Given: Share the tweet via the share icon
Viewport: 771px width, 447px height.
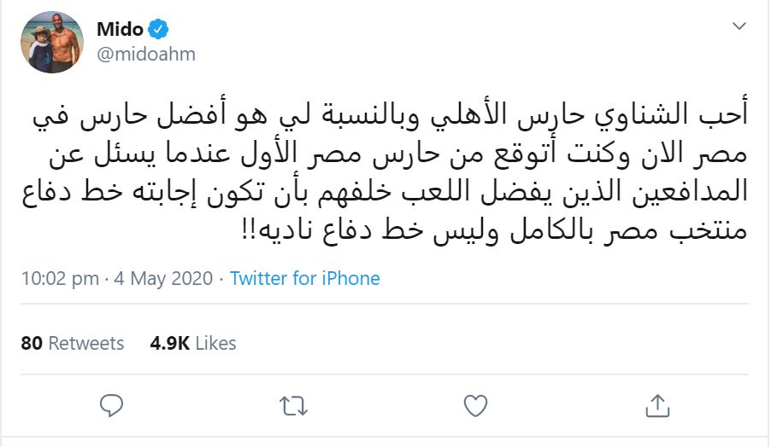Looking at the screenshot, I should (x=656, y=403).
